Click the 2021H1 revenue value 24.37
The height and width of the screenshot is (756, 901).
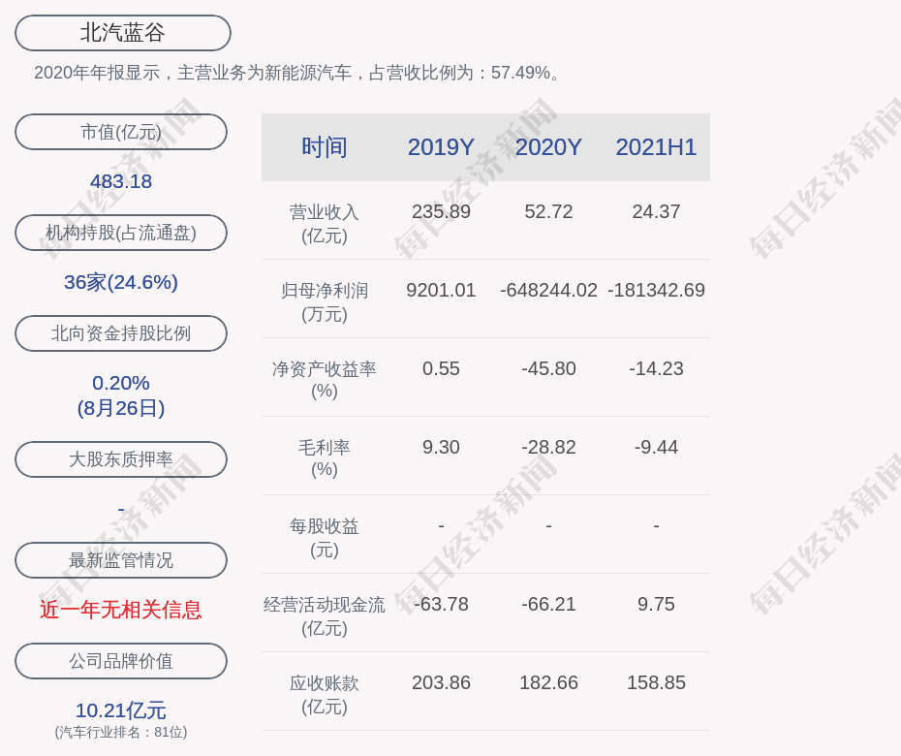[x=656, y=211]
